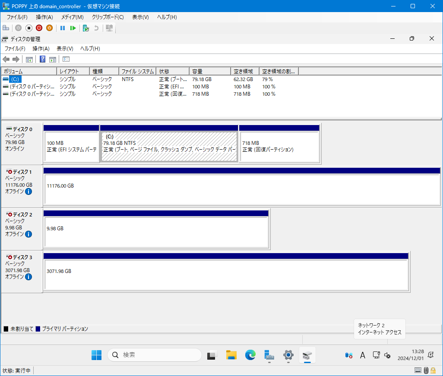Click the Enhanced Session toolbar icon
Screen dimensions: 443x376
(109, 28)
